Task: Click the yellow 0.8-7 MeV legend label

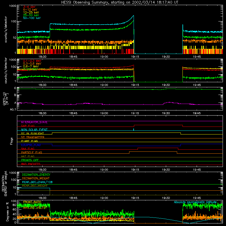Action: (x=31, y=66)
